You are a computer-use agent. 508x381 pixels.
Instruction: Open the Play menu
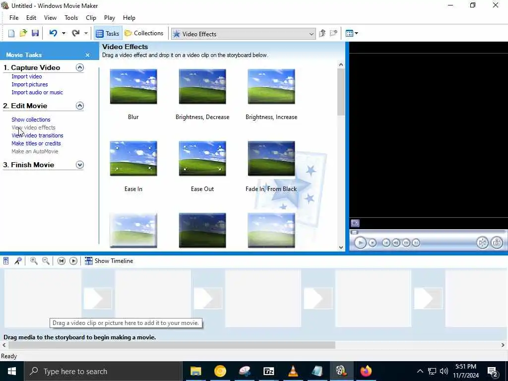(110, 18)
